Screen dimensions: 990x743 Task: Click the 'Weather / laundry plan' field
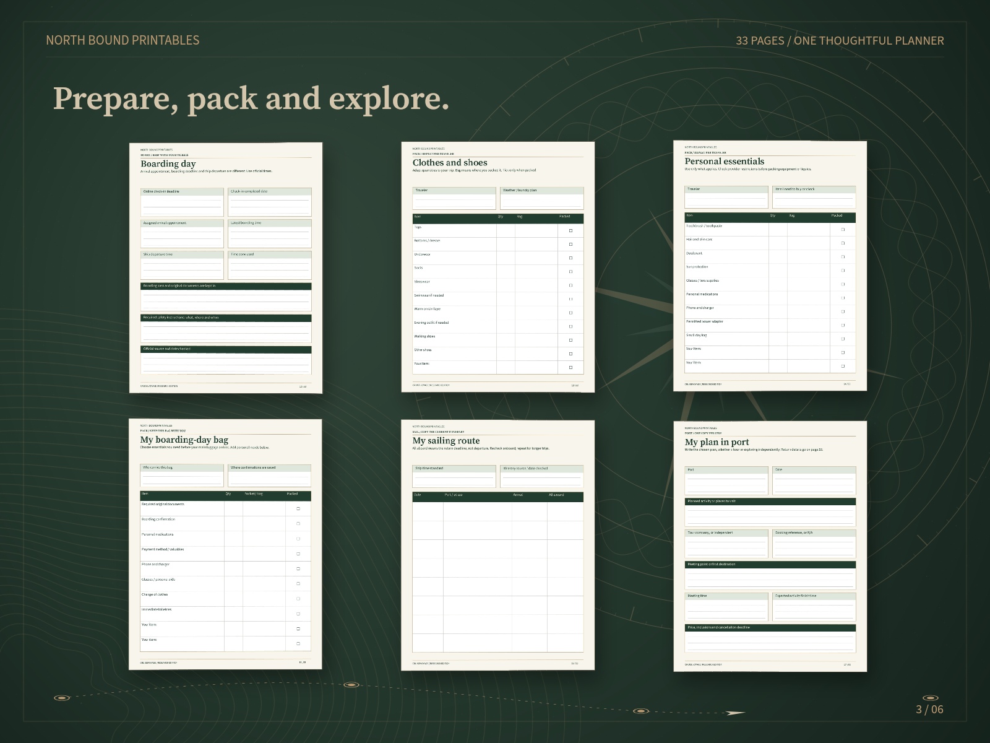[x=542, y=198]
